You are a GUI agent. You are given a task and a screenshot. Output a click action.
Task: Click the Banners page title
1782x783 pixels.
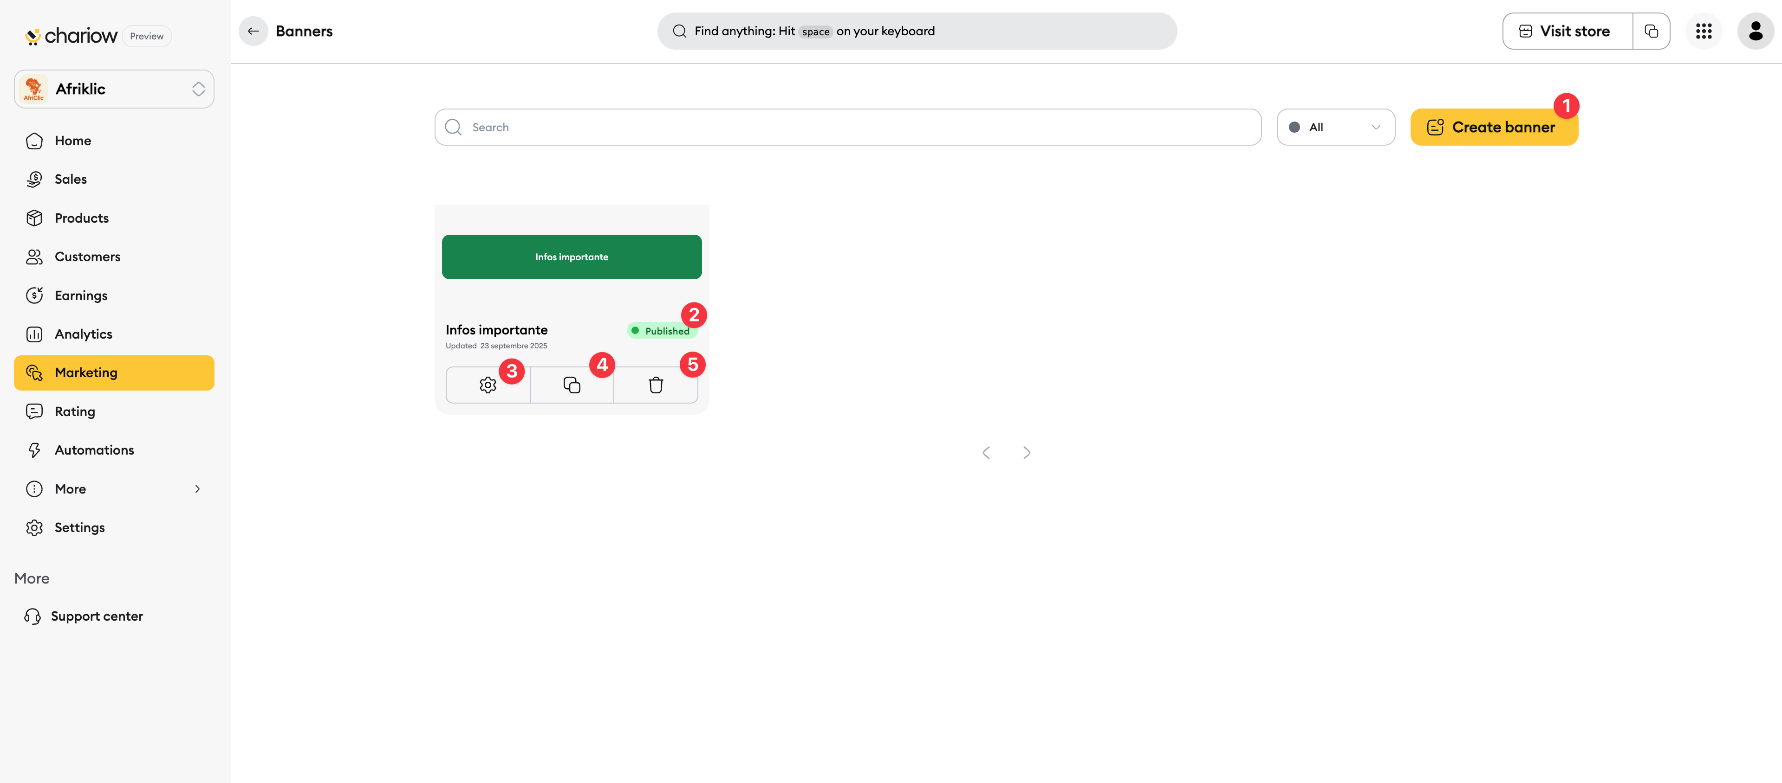coord(304,31)
